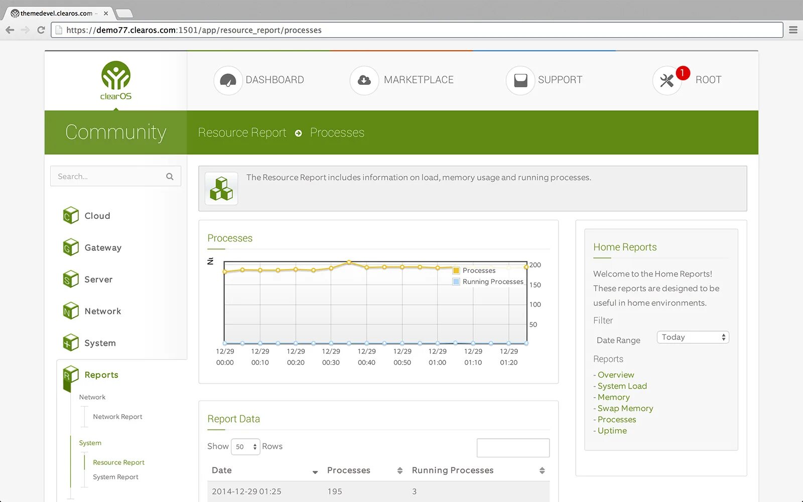
Task: Sort the table by Date column arrow
Action: pyautogui.click(x=315, y=472)
